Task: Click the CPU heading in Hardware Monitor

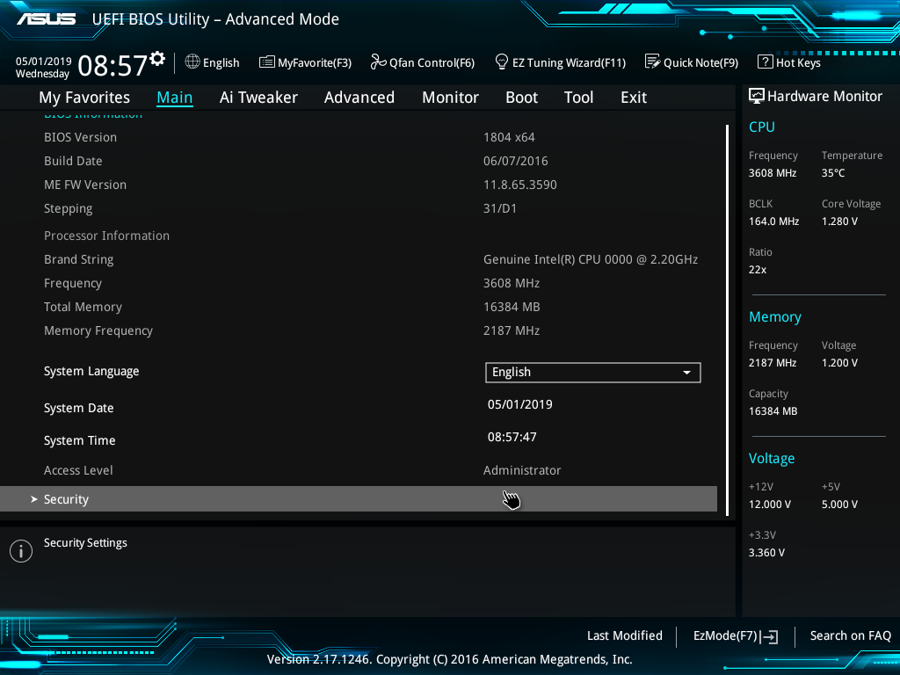Action: pyautogui.click(x=762, y=127)
